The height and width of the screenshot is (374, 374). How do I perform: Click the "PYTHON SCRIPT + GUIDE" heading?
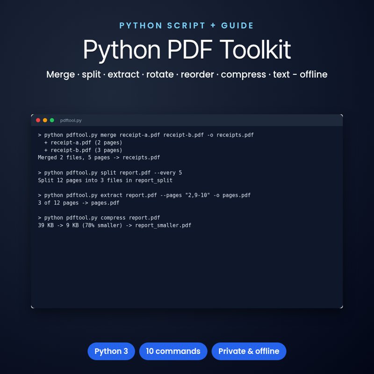pos(187,26)
